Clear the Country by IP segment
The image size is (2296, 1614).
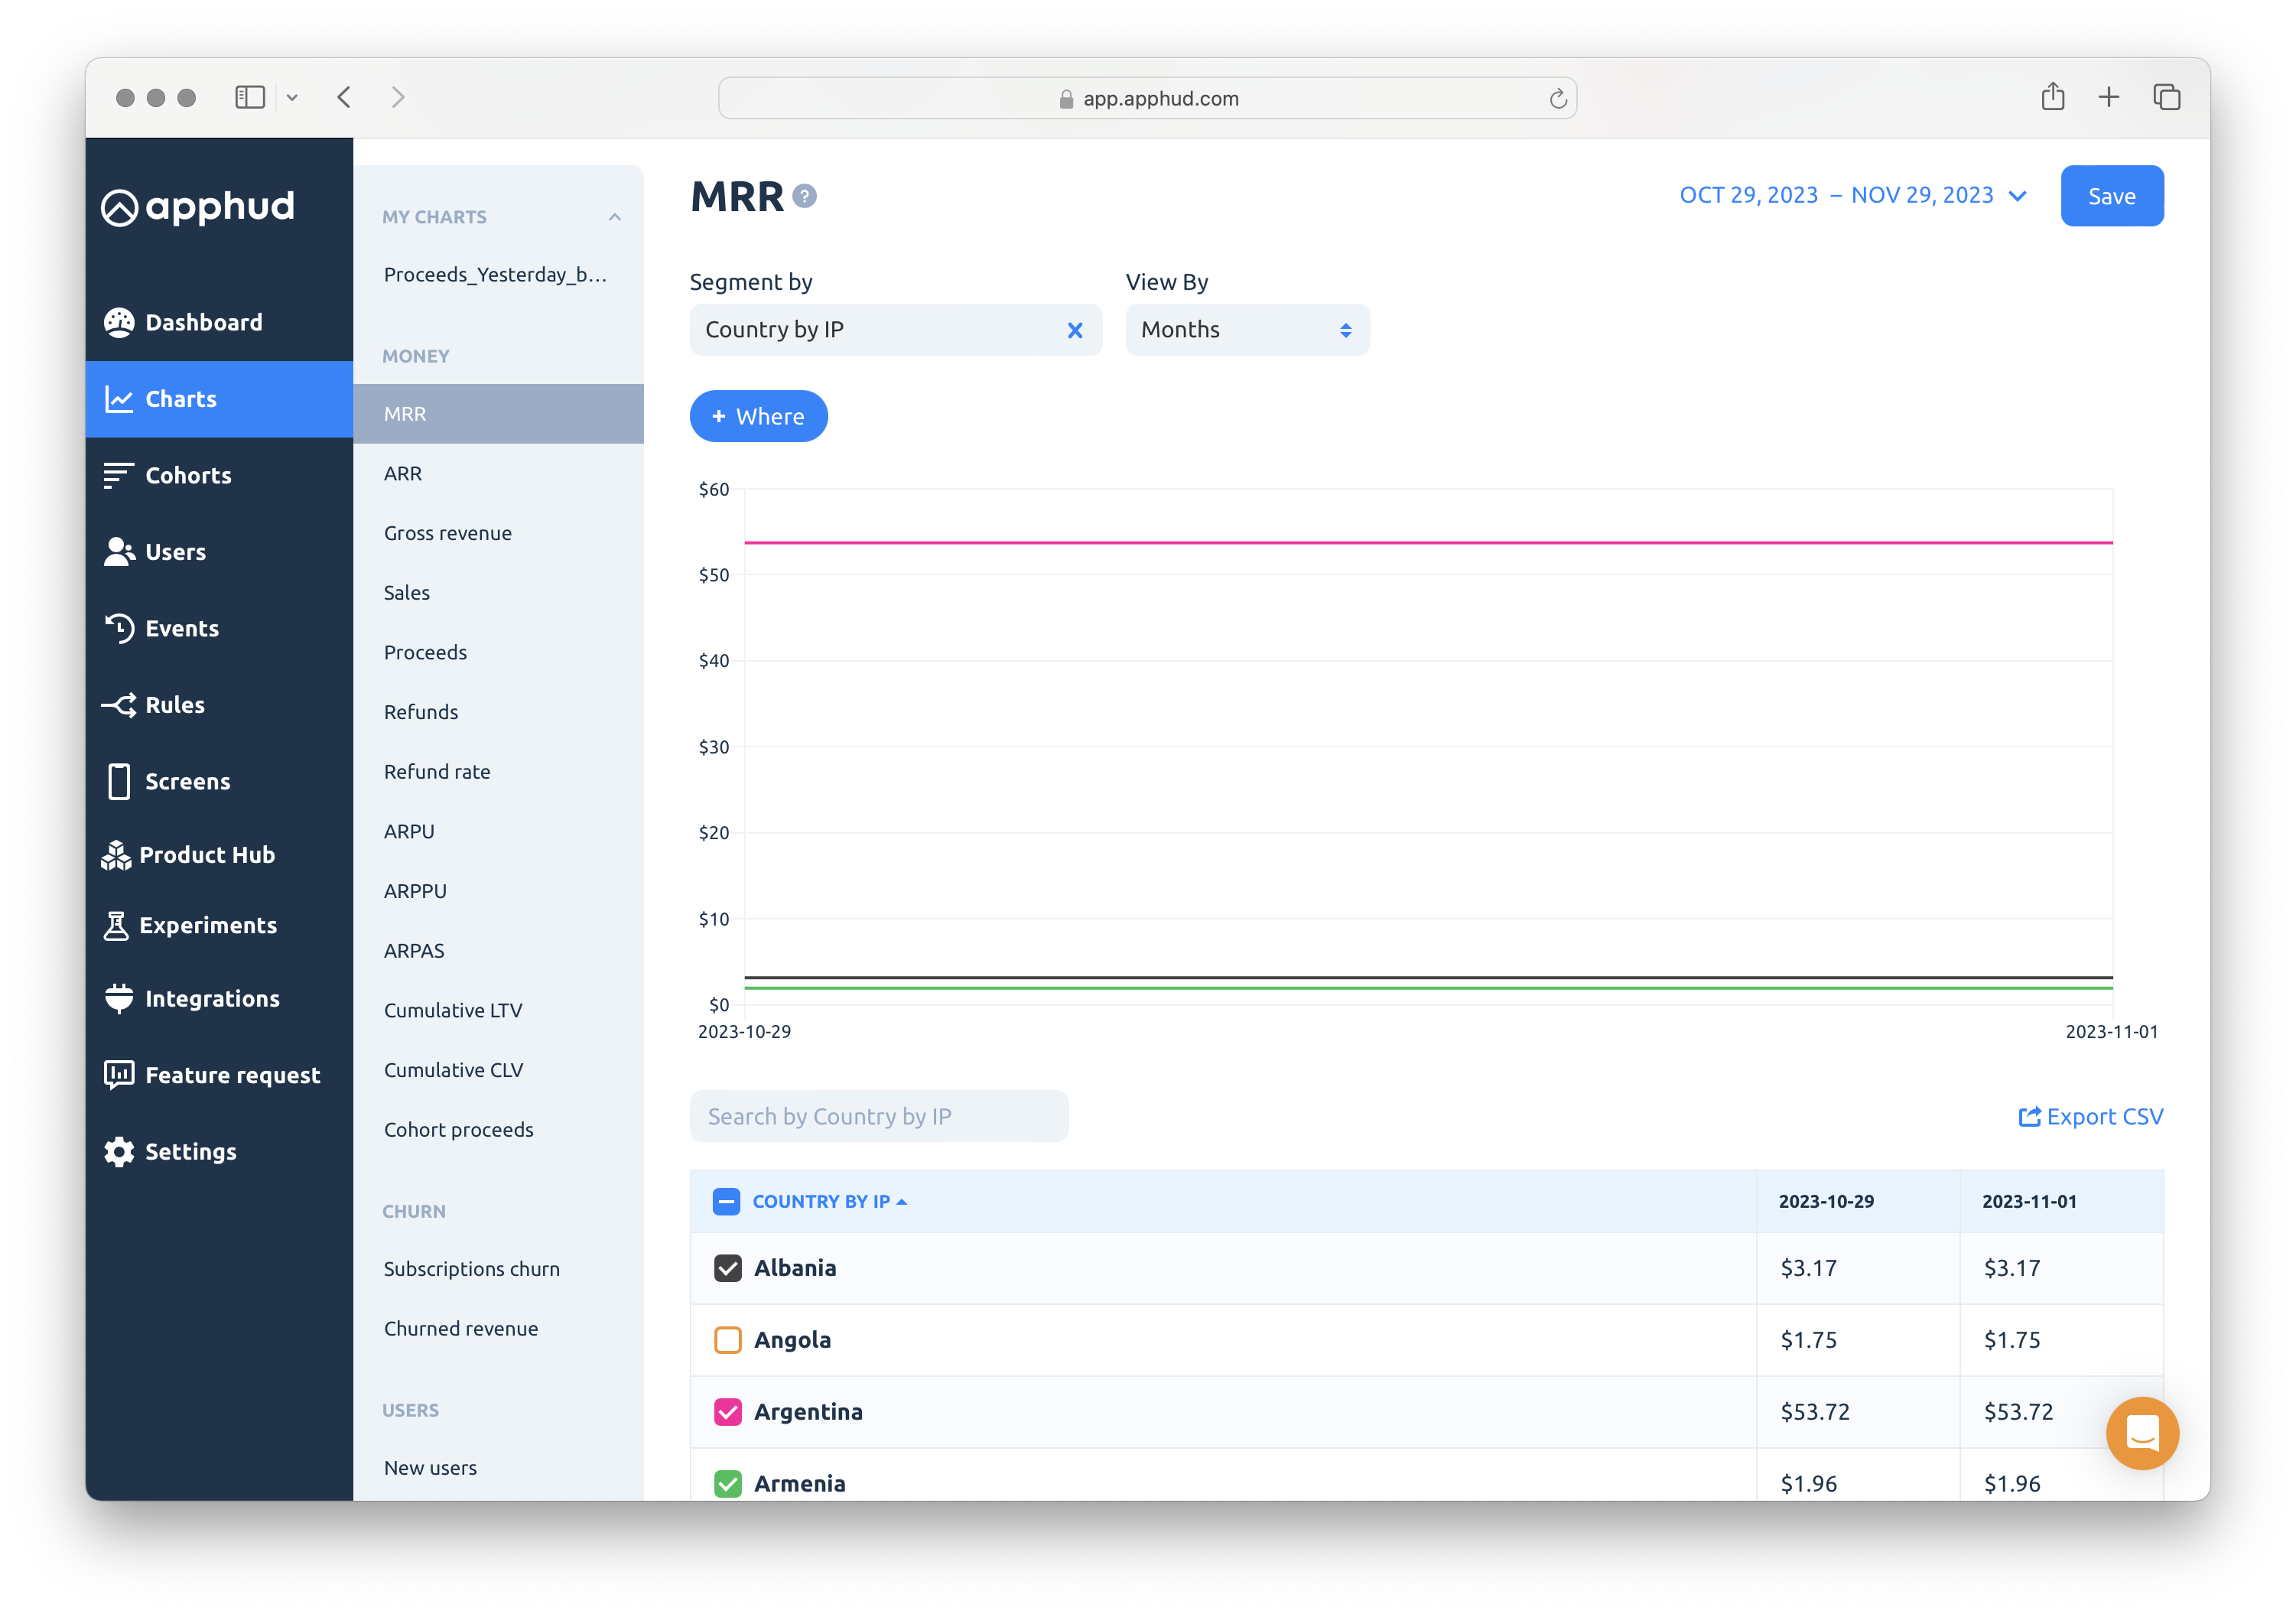tap(1075, 330)
